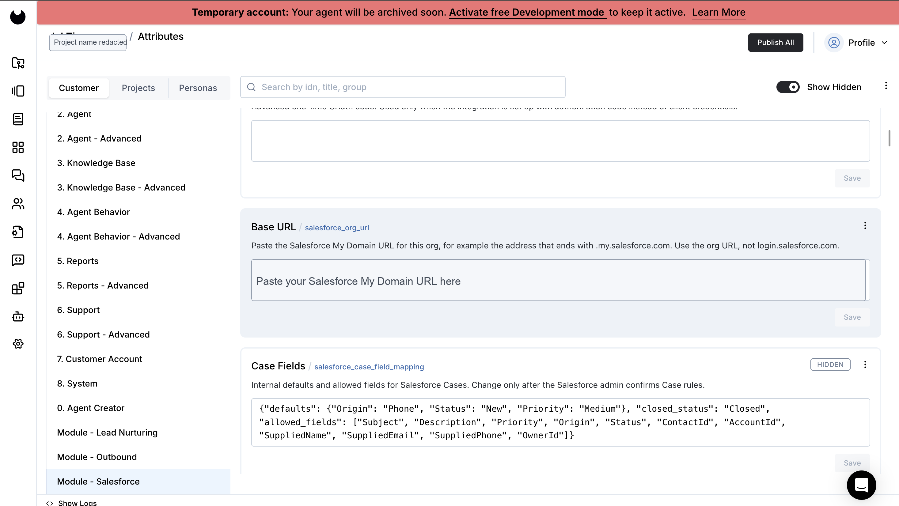899x506 pixels.
Task: Select the 2. Agent - Advanced group
Action: (x=138, y=138)
